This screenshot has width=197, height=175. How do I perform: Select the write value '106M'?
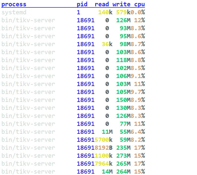pos(123,76)
